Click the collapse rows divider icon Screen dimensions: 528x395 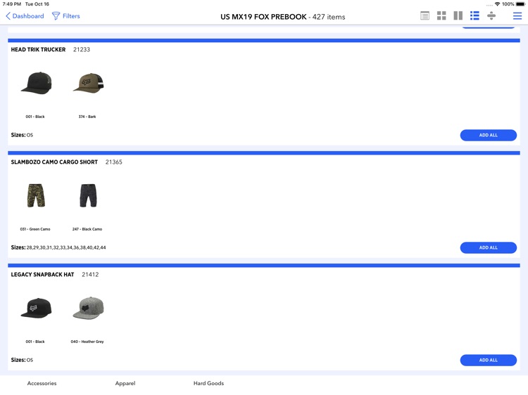[491, 15]
